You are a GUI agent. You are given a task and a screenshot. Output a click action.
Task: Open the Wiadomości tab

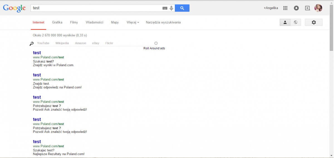pos(94,22)
